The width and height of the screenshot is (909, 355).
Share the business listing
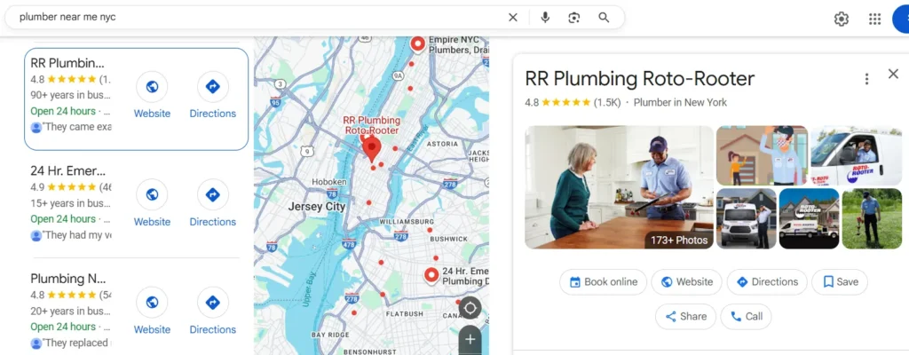point(686,317)
